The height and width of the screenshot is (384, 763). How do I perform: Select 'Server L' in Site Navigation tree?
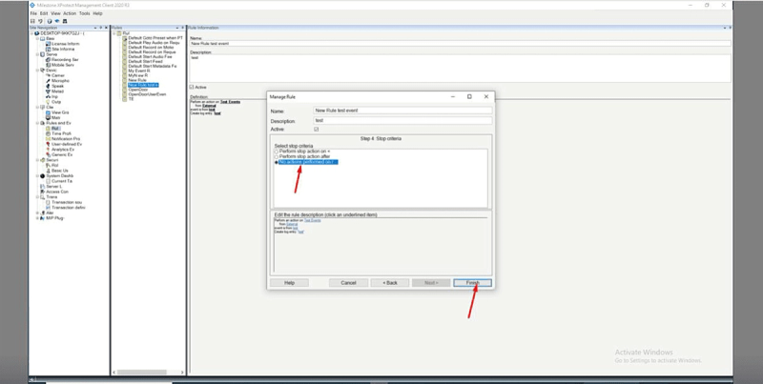point(53,187)
